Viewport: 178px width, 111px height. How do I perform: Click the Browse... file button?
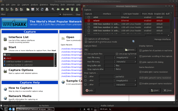click(130, 50)
